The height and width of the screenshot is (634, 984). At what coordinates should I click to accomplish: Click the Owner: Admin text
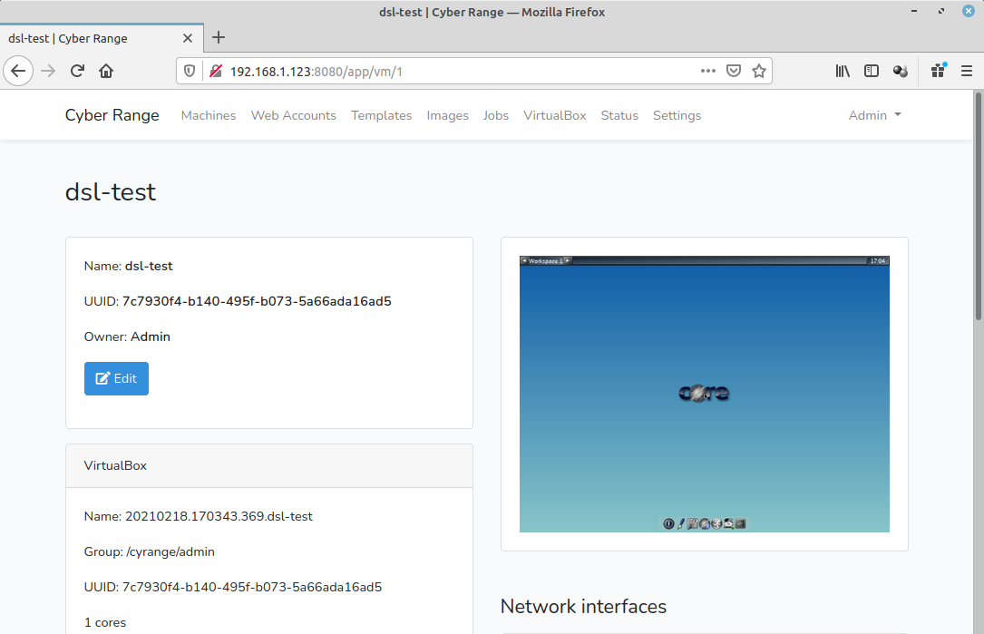point(127,337)
